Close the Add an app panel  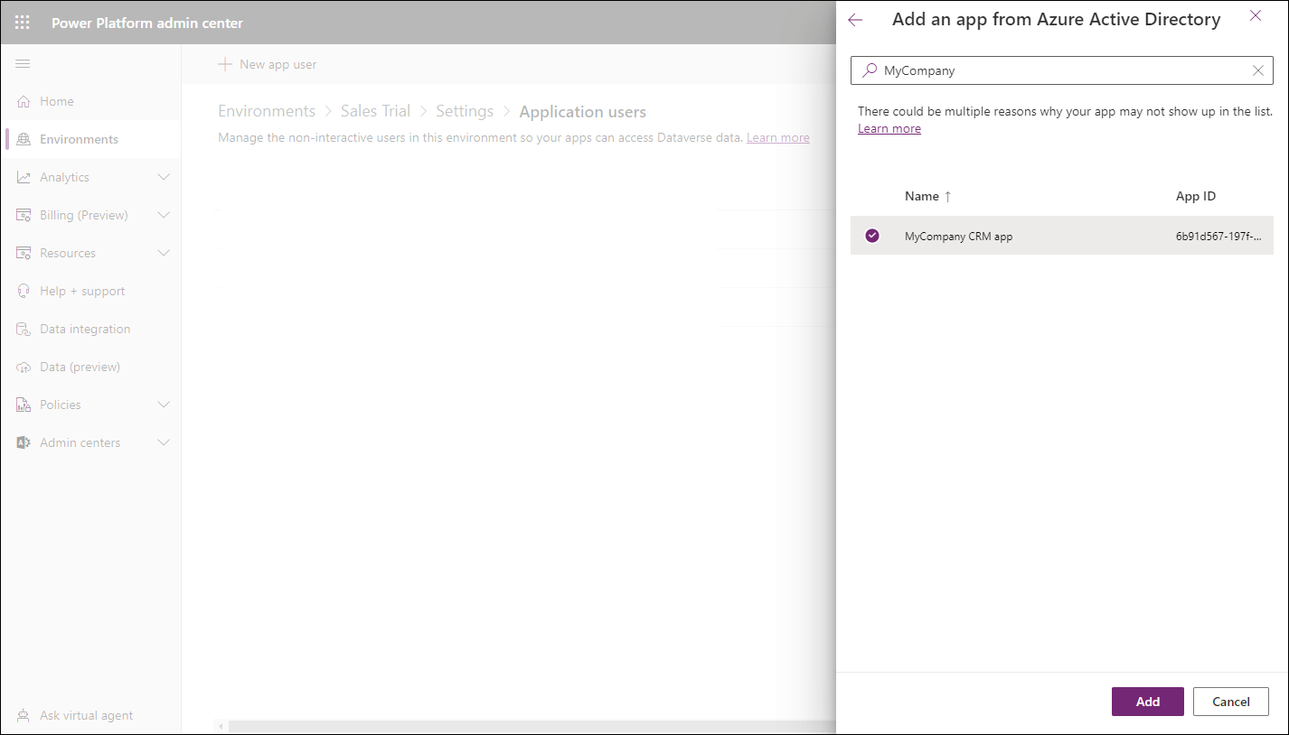[x=1256, y=15]
